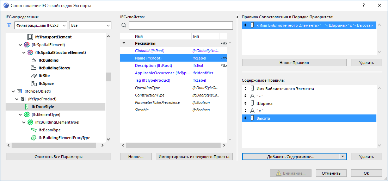Select the GlobalId (IfcRoot) property row
Viewport: 388px width, 181px height.
coord(149,51)
